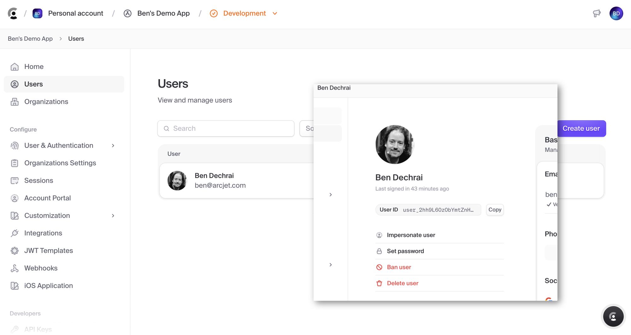
Task: Click the Impersonate user icon
Action: [x=379, y=235]
